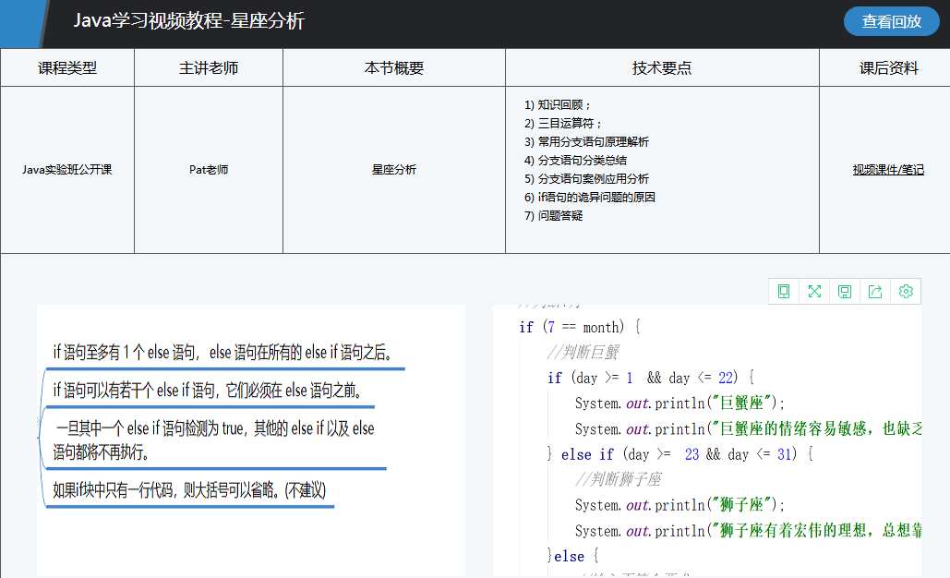Click the mobile device view icon
The image size is (950, 578).
(x=784, y=292)
